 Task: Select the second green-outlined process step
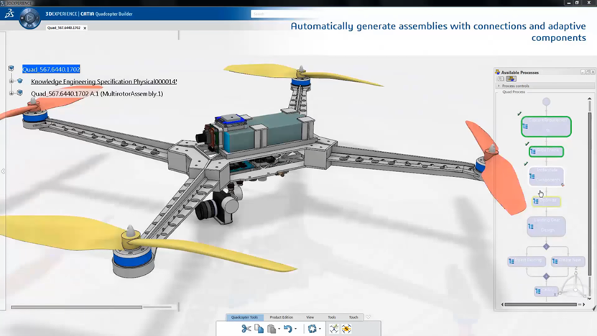point(547,151)
